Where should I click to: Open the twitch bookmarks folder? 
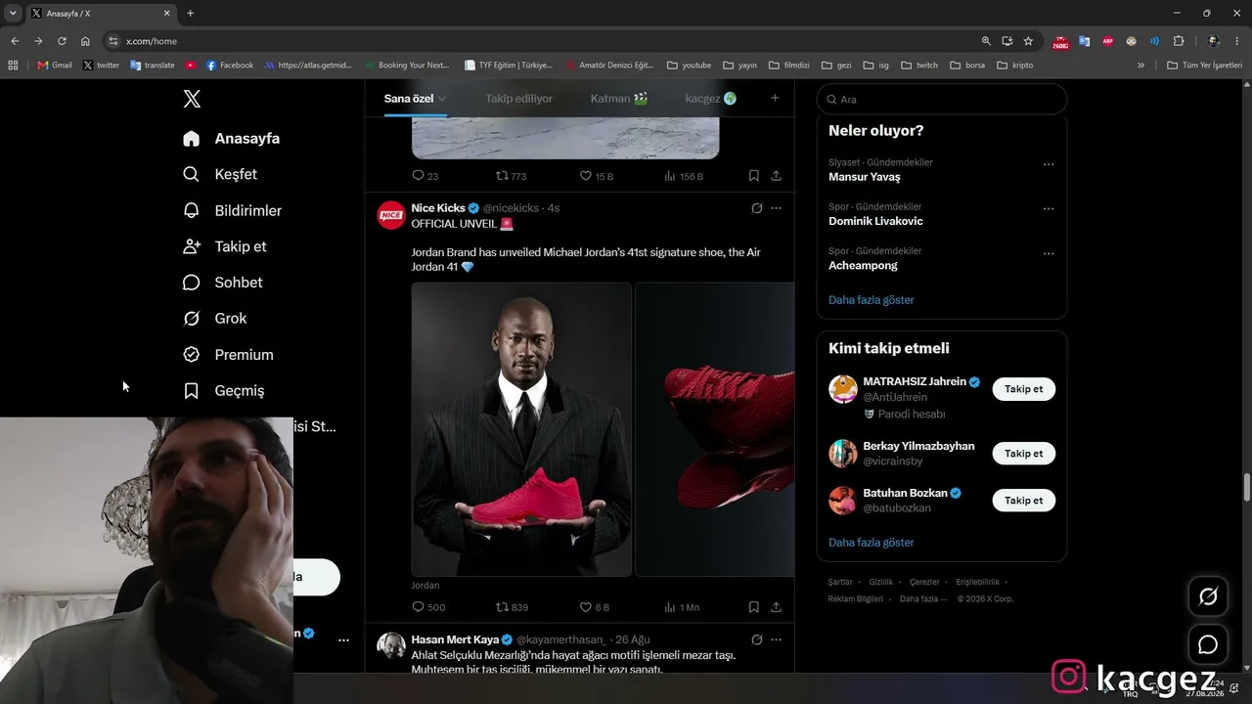coord(918,66)
